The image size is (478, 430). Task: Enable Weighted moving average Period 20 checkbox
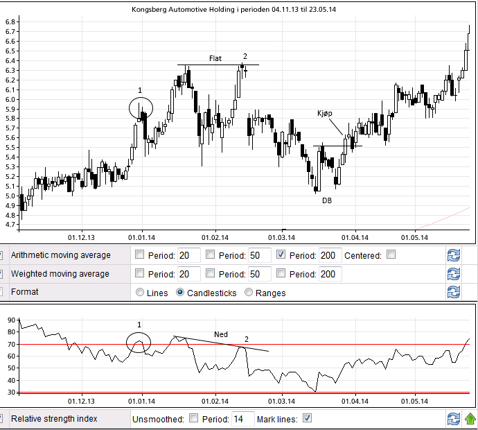pyautogui.click(x=140, y=274)
